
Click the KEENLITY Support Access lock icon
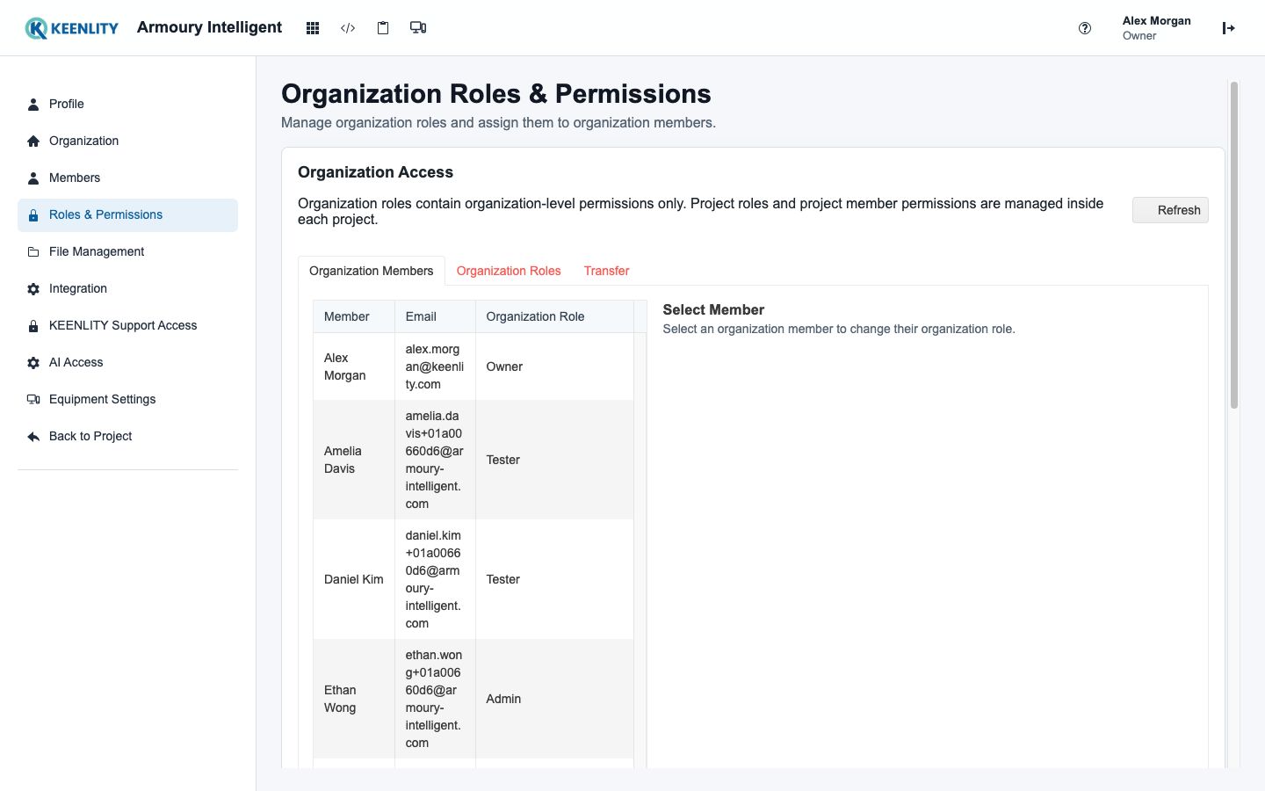[33, 326]
